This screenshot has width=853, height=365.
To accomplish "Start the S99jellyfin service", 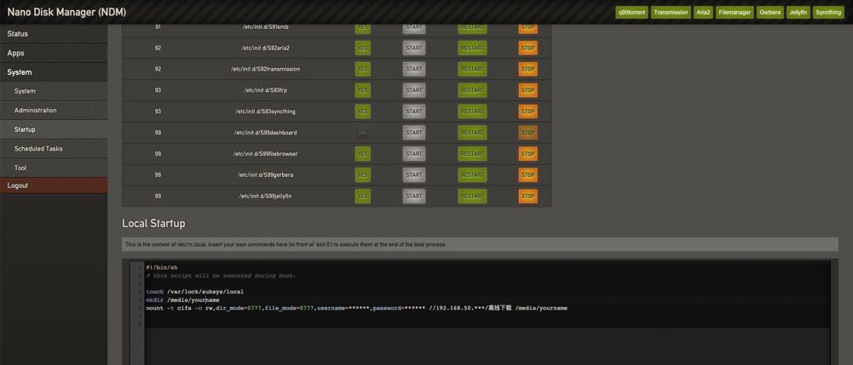I will 414,196.
